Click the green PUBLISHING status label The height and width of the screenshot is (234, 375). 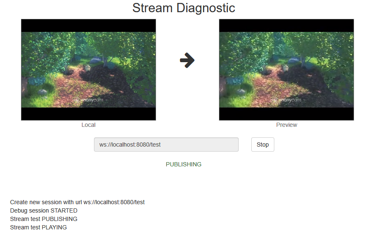coord(183,164)
